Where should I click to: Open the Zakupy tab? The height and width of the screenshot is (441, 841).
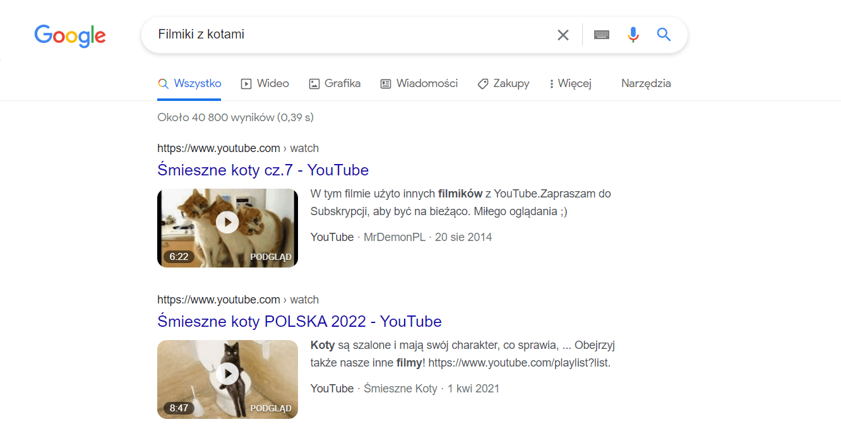point(503,83)
